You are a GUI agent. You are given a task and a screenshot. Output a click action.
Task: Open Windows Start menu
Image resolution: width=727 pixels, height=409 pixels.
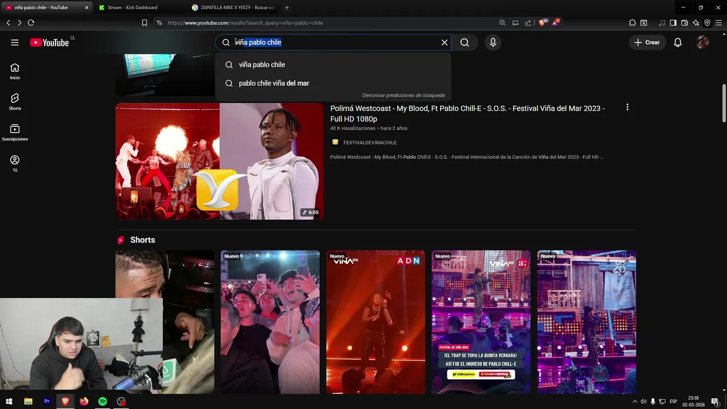(9, 402)
